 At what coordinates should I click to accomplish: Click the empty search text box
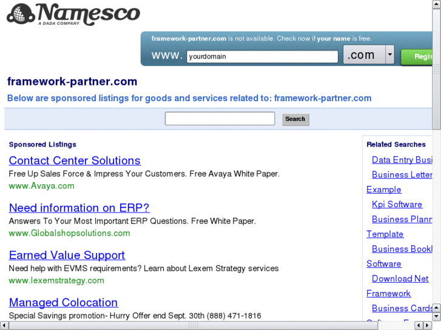(x=220, y=119)
